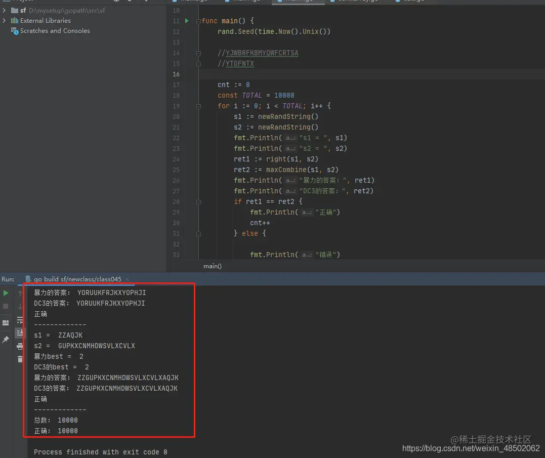Click the right(s1, s2) call
The width and height of the screenshot is (545, 458).
292,159
